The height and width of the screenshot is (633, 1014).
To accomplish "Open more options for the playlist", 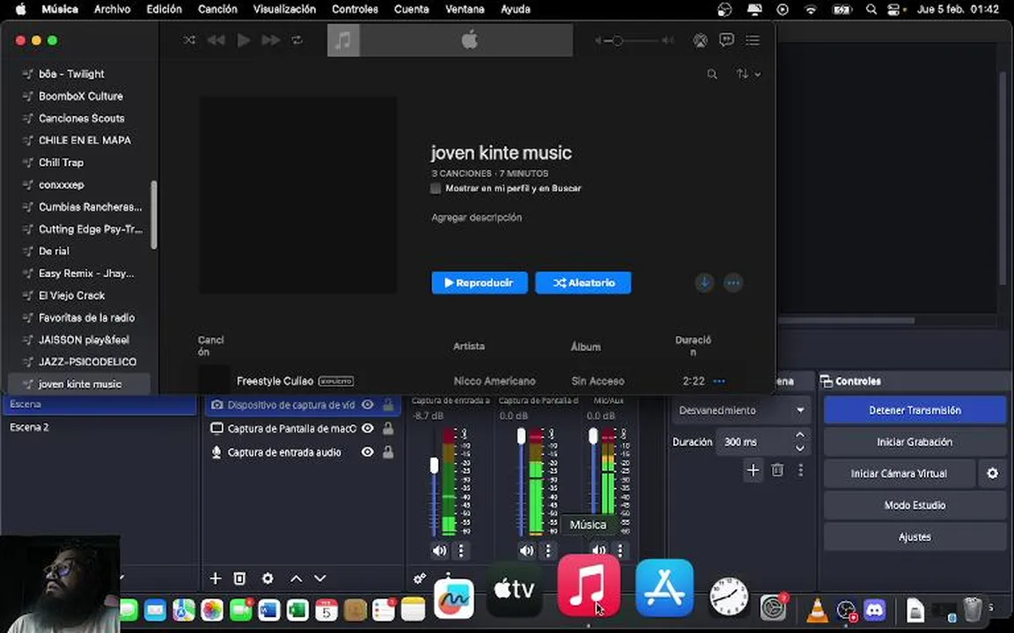I will coord(732,282).
